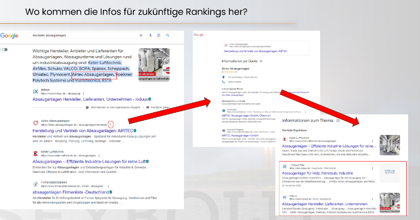Open 'Absauganlagen Hersteller, Lieferanten, Unternehmen - induux' link
Image resolution: width=420 pixels, height=220 pixels.
(x=90, y=99)
